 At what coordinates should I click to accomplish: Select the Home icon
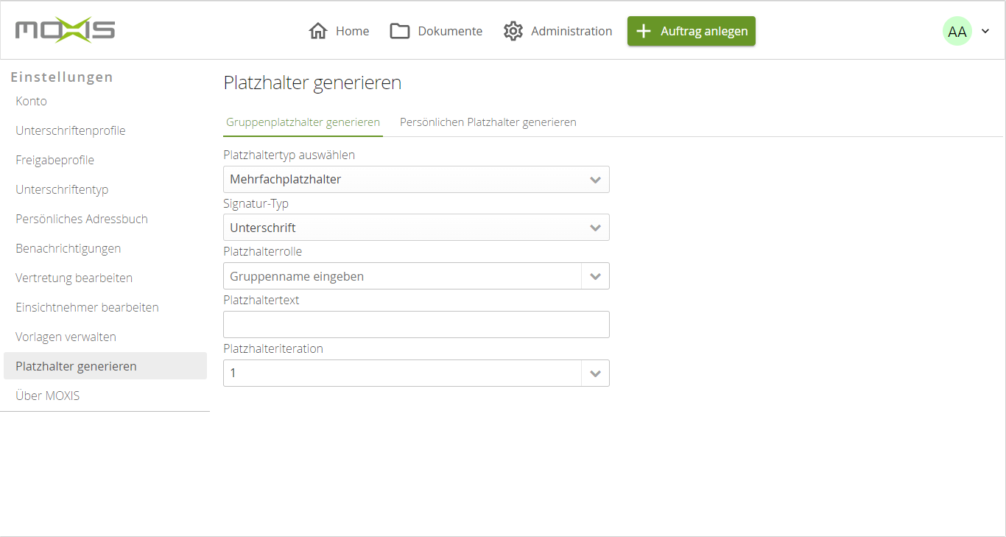pos(318,31)
